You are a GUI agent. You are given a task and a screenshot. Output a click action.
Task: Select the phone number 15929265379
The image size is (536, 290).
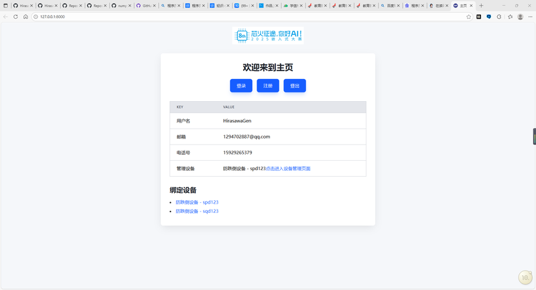pyautogui.click(x=238, y=153)
